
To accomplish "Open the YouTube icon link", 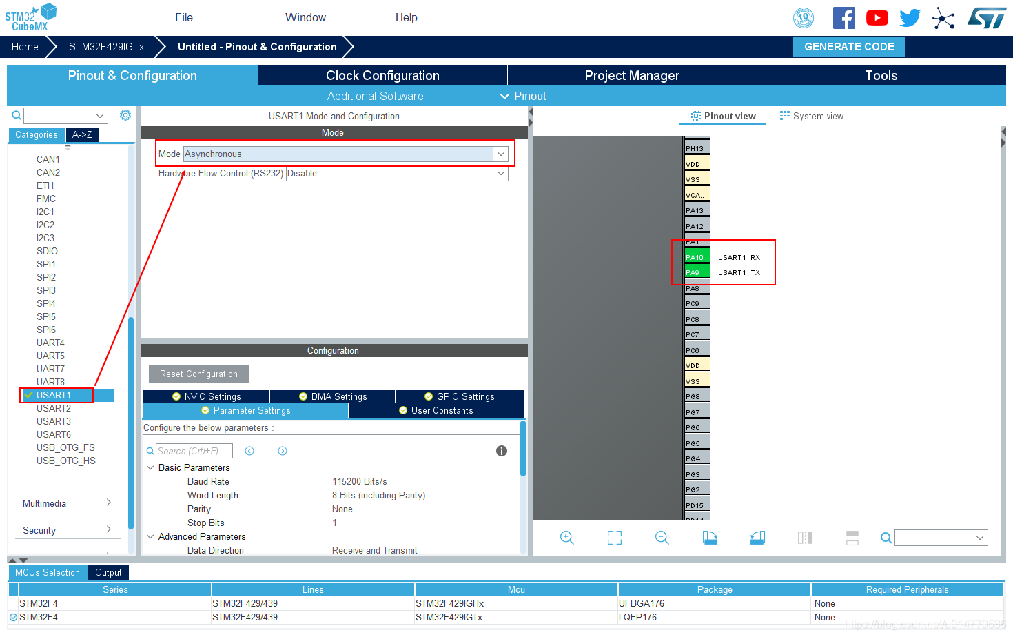I will 877,18.
